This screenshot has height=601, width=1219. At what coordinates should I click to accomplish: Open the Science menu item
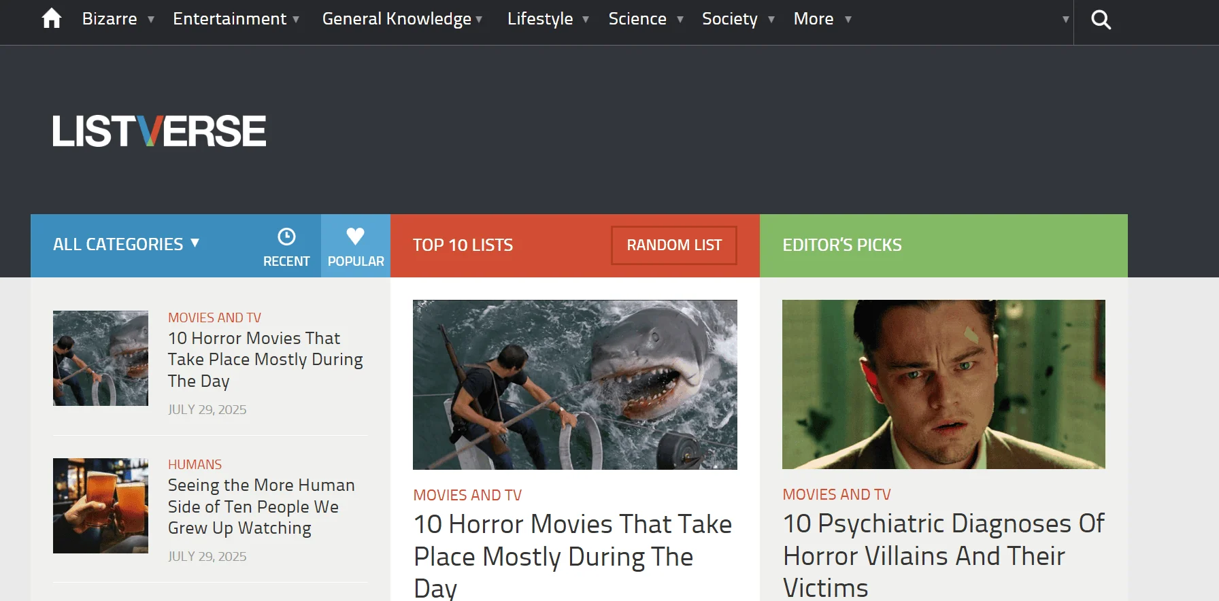click(637, 19)
